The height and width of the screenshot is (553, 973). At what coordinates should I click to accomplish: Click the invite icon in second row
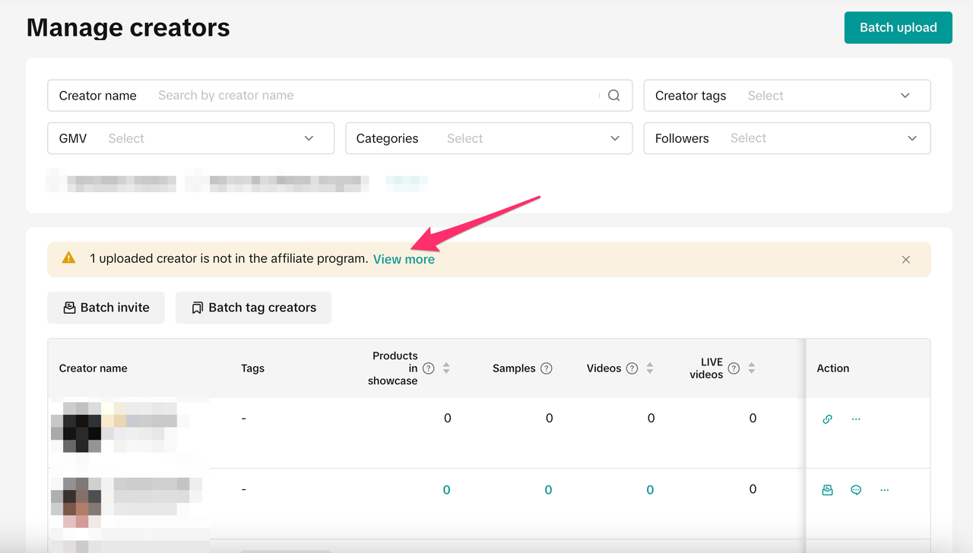(x=827, y=490)
